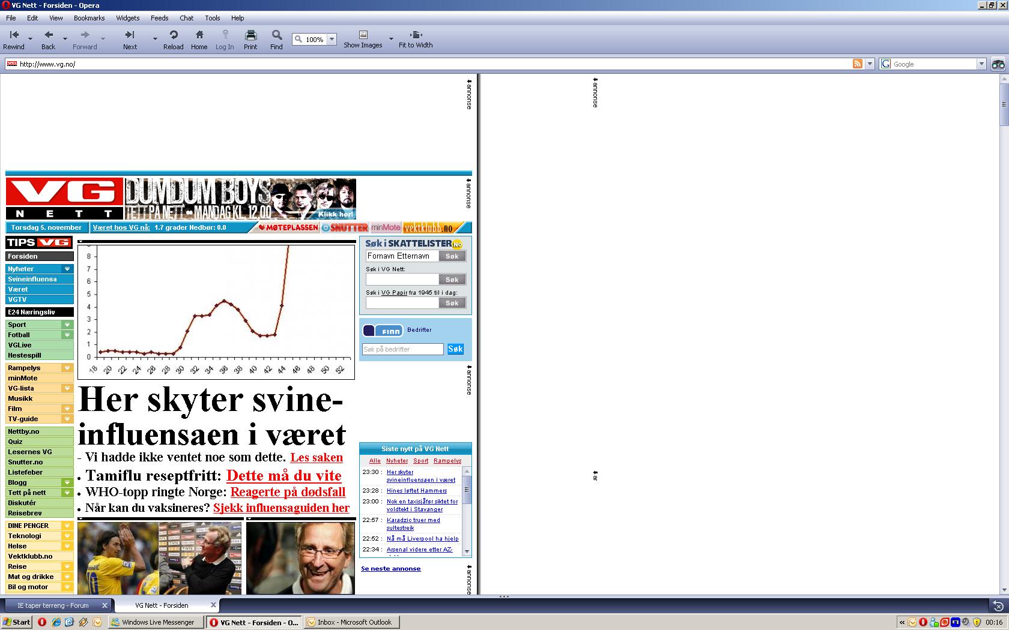Close the VG Nett - Forsiden tab
Image resolution: width=1009 pixels, height=630 pixels.
click(x=213, y=605)
